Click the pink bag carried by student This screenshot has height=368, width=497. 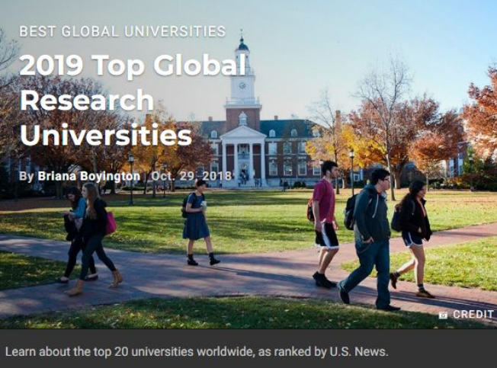[111, 222]
